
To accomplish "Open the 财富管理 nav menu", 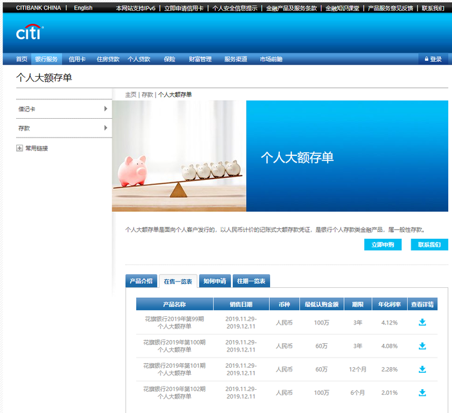I will coord(200,59).
